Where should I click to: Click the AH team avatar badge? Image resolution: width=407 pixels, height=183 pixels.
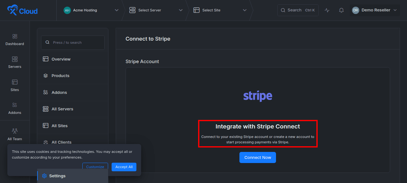point(67,10)
